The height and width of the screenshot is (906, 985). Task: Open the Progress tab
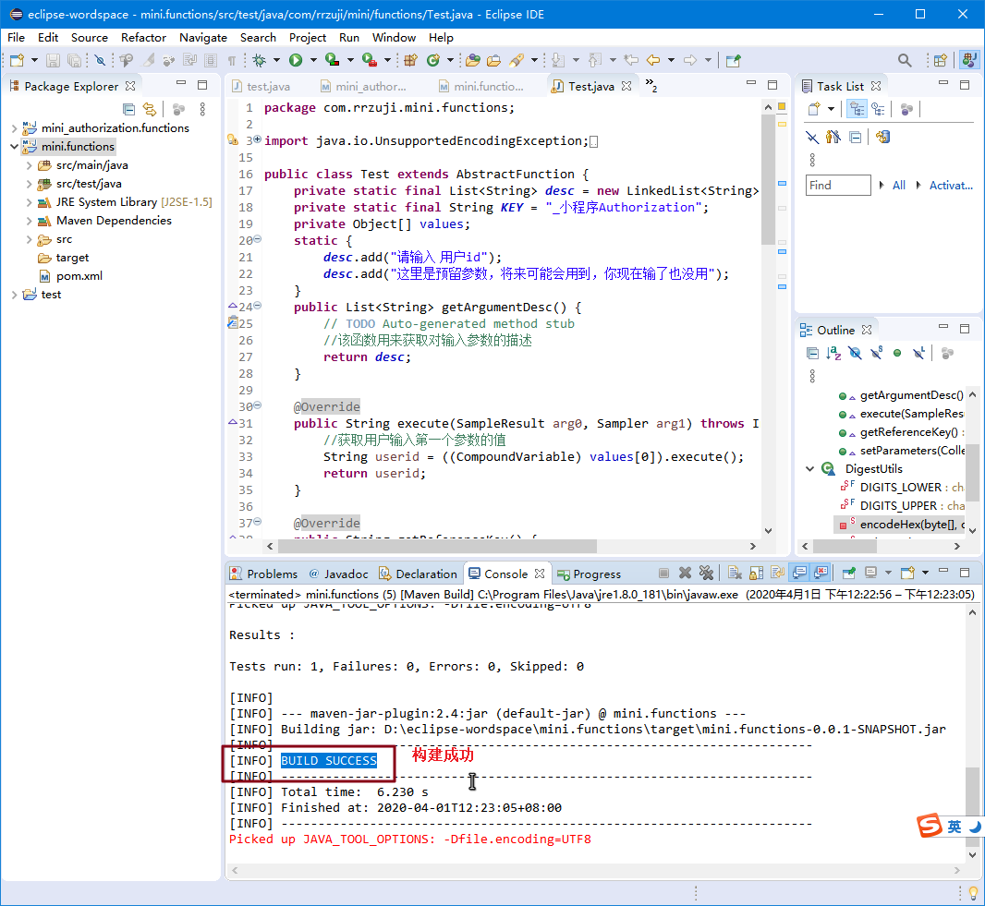pos(589,574)
